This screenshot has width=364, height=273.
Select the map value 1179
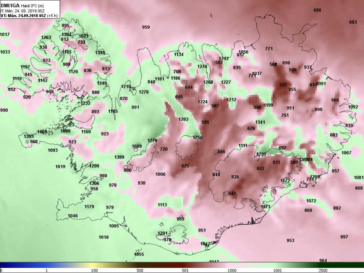coord(89,207)
